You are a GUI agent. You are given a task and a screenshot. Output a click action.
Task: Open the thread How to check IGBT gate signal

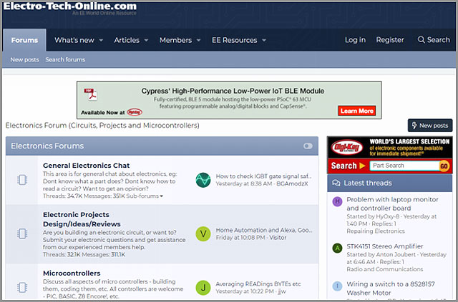pyautogui.click(x=263, y=176)
